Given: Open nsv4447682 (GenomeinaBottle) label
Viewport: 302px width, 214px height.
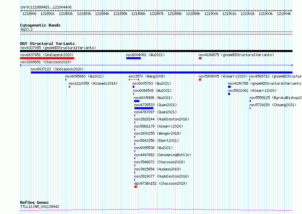Looking at the screenshot, I should 163,155.
